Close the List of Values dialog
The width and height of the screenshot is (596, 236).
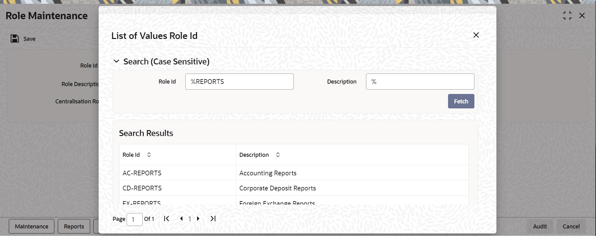coord(476,35)
